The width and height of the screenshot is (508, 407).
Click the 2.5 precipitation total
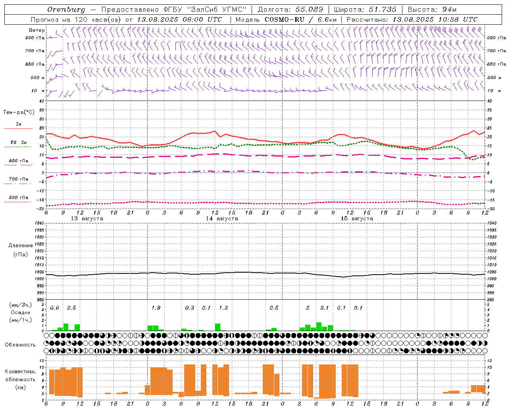coord(71,308)
